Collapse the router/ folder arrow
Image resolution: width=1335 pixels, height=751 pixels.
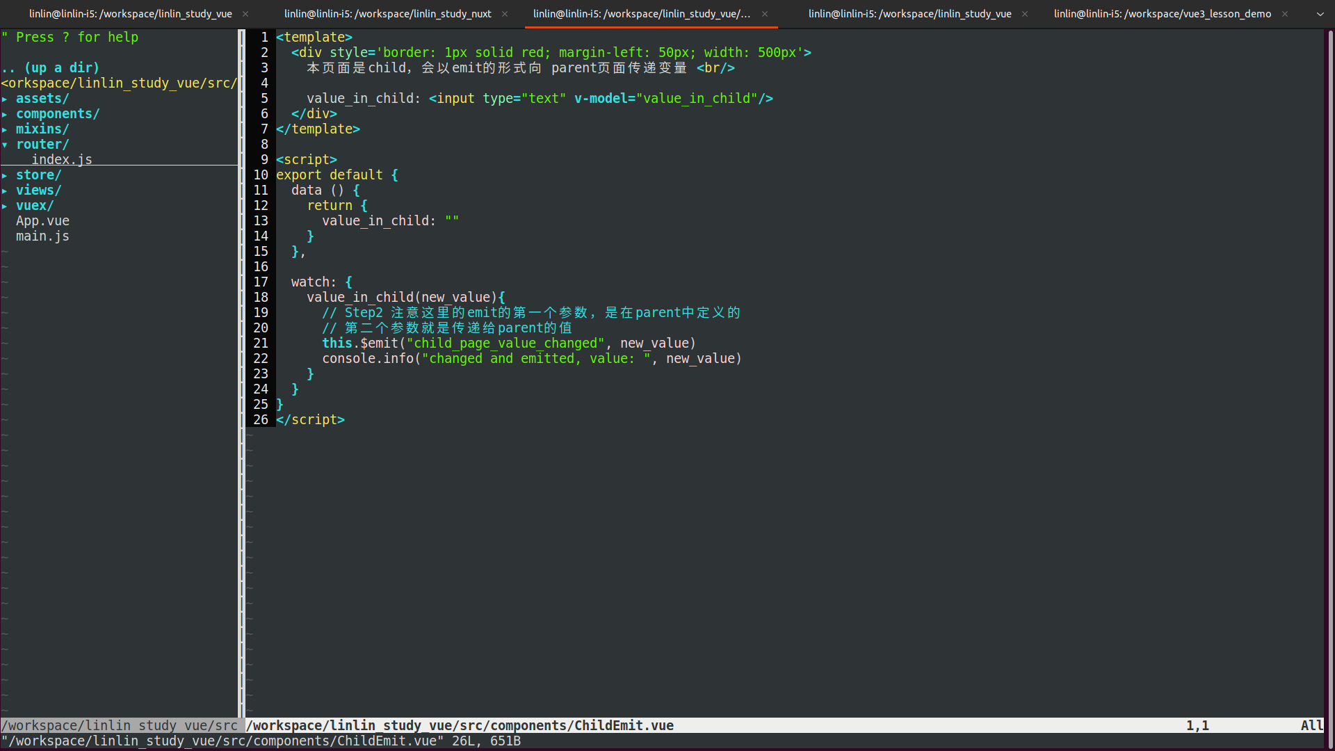pos(5,145)
